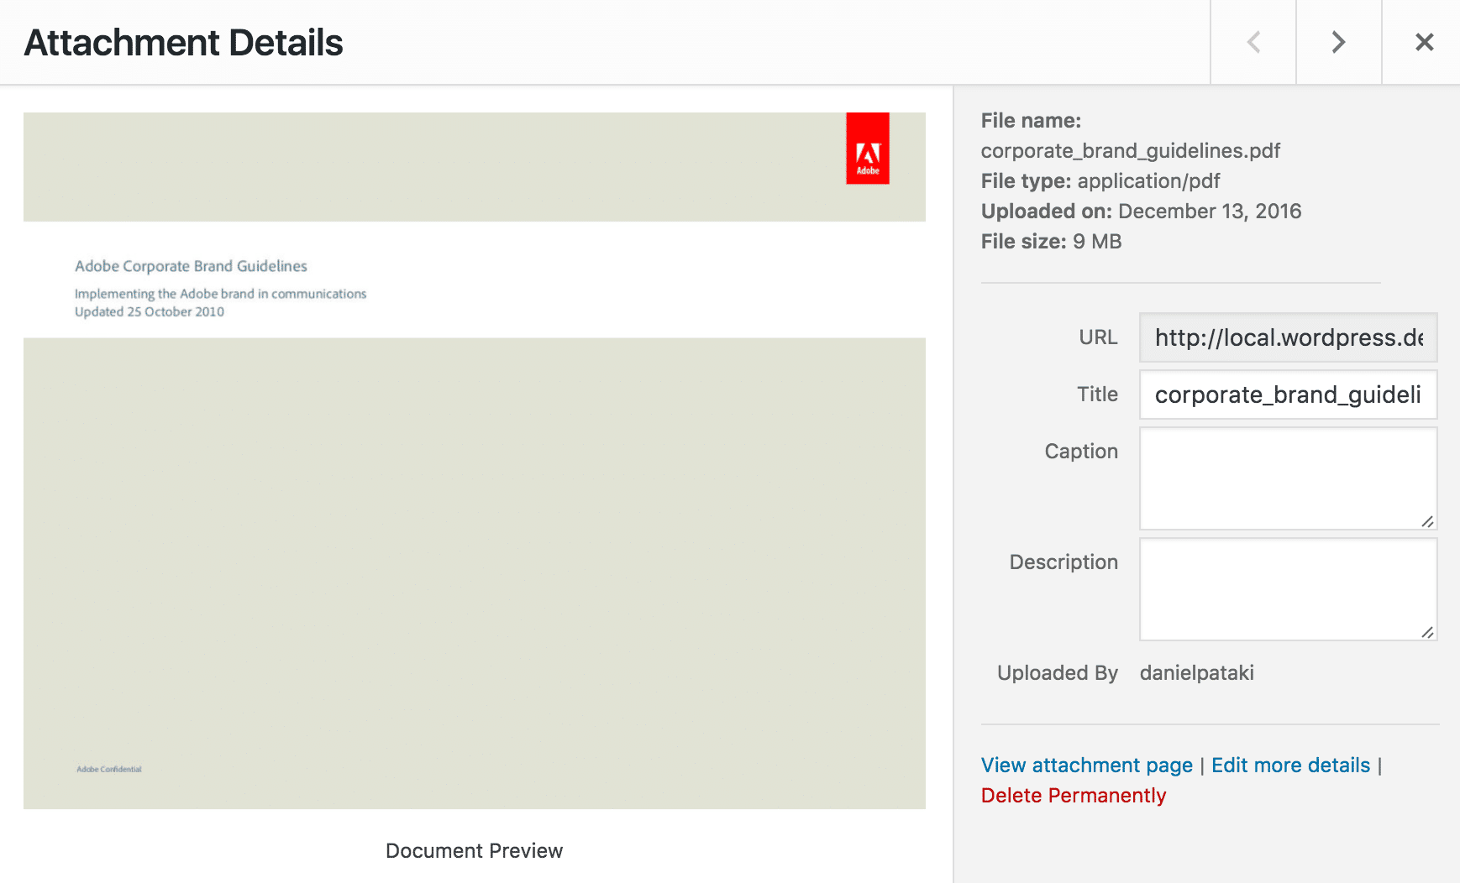Close the Attachment Details dialog

click(x=1424, y=42)
